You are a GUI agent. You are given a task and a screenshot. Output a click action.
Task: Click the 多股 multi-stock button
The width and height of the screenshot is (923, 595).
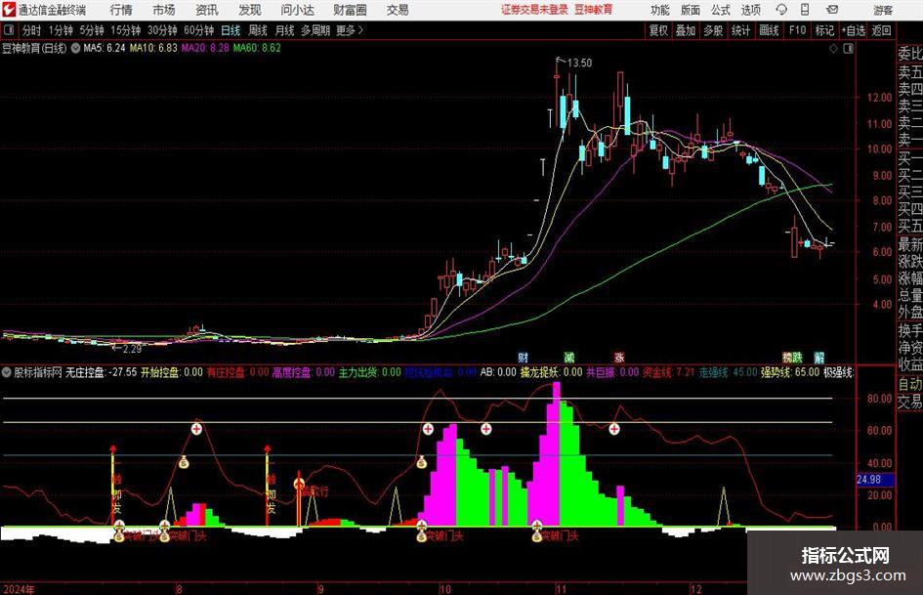pos(713,30)
